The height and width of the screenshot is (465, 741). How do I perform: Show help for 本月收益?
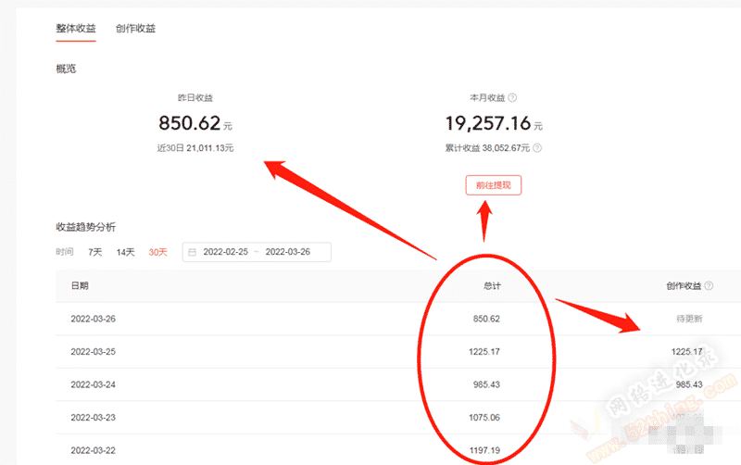(512, 98)
